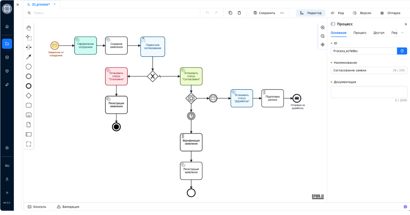
Task: Expand file panel with top chevrons
Action: (x=18, y=4)
